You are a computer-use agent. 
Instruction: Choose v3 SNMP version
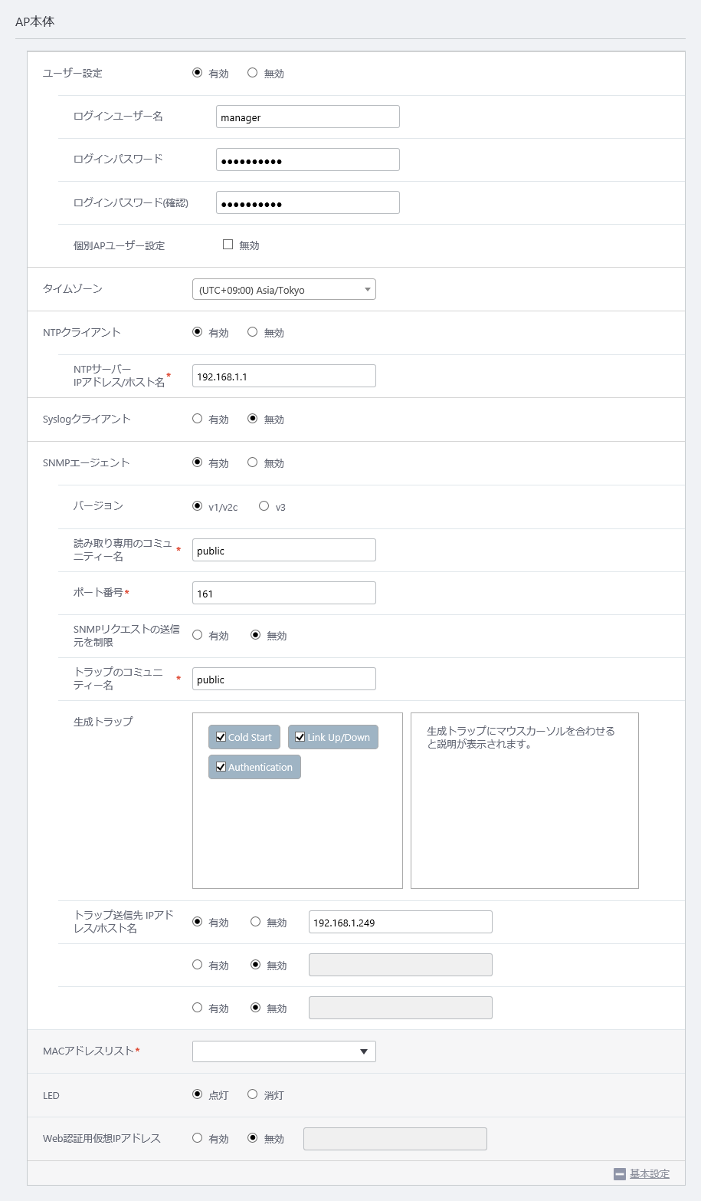click(x=264, y=506)
